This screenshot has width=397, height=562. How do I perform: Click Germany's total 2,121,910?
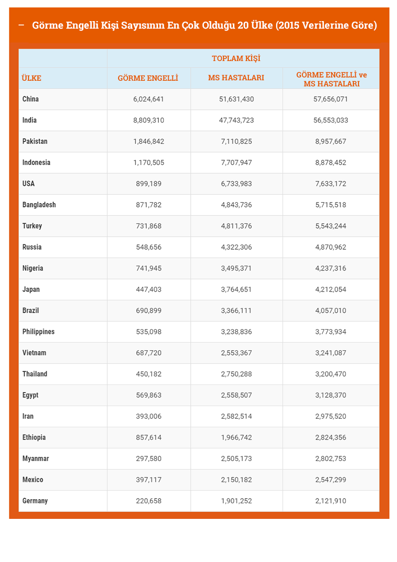(330, 501)
